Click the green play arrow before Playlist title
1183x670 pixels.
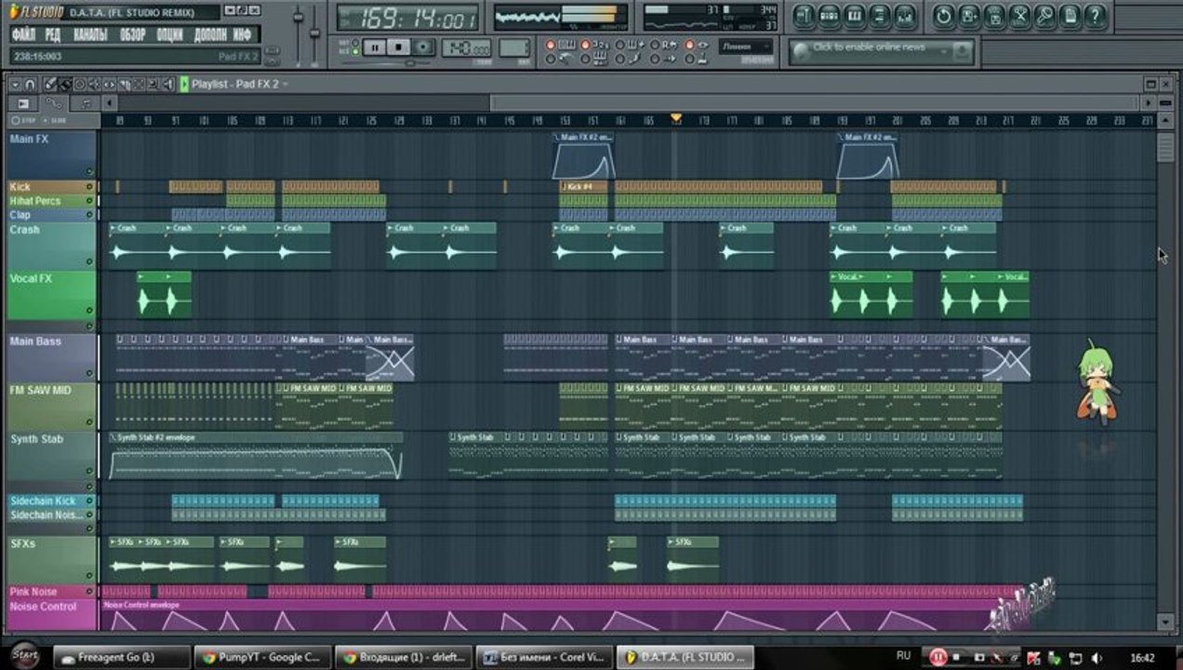(x=184, y=84)
